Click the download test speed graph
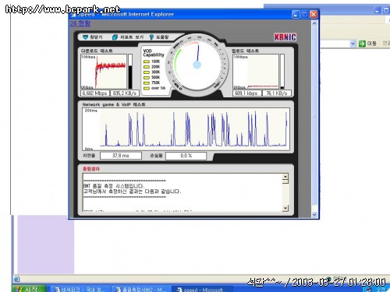Viewport: 390px width, 292px height. coord(104,72)
